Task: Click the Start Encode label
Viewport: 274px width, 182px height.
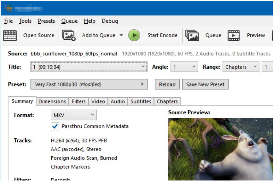Action: [162, 35]
